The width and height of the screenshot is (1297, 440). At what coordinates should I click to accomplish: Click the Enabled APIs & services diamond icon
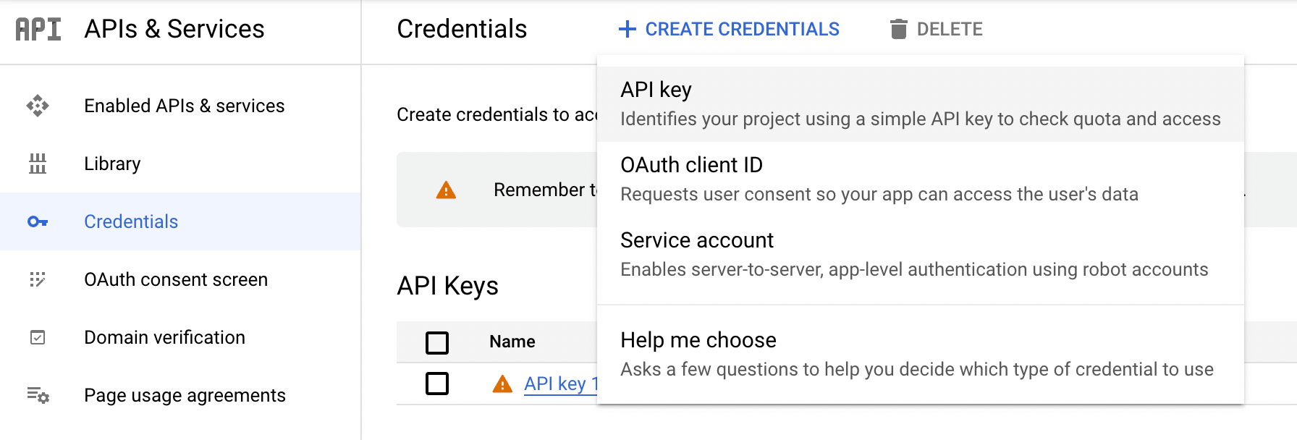(x=38, y=106)
